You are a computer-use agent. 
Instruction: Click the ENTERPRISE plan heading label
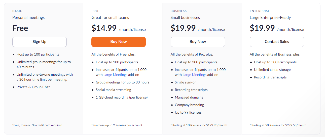pyautogui.click(x=260, y=11)
